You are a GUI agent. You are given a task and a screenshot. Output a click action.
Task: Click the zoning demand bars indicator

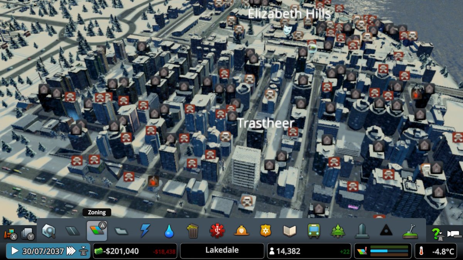click(389, 251)
